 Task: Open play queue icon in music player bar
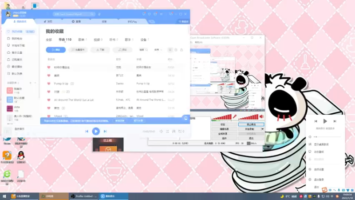[181, 131]
